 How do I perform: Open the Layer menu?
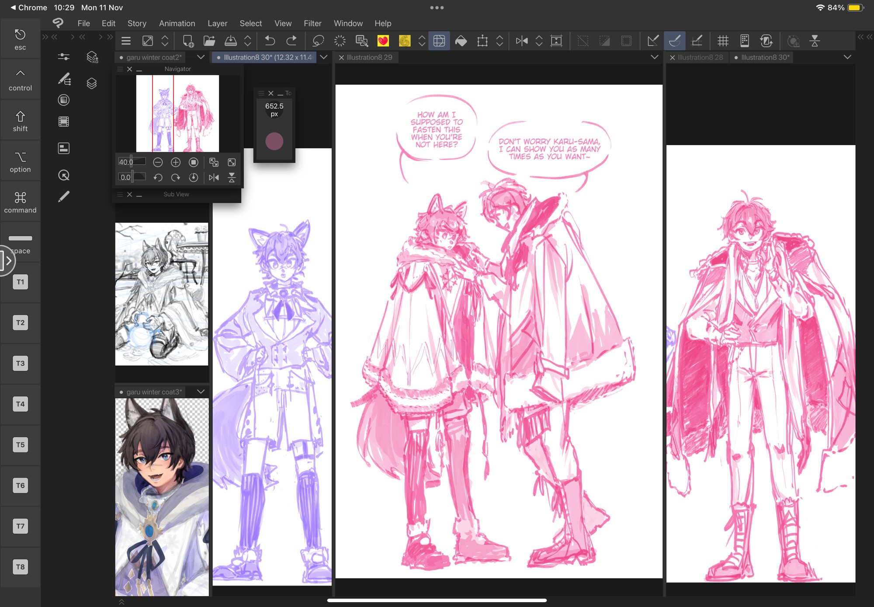(x=217, y=23)
